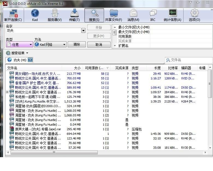Viewport: 213px width, 171px height.
Task: Open the file type (类型) 任意 dropdown
Action: (x=19, y=44)
